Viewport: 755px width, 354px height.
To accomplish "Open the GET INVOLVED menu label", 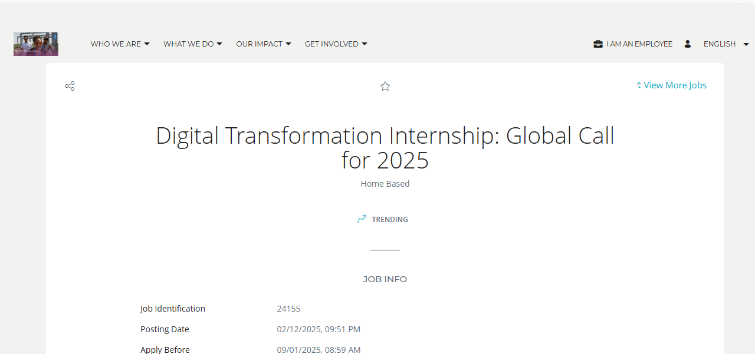I will click(331, 44).
